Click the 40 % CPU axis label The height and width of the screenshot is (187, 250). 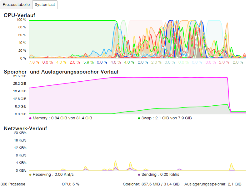tap(22, 43)
